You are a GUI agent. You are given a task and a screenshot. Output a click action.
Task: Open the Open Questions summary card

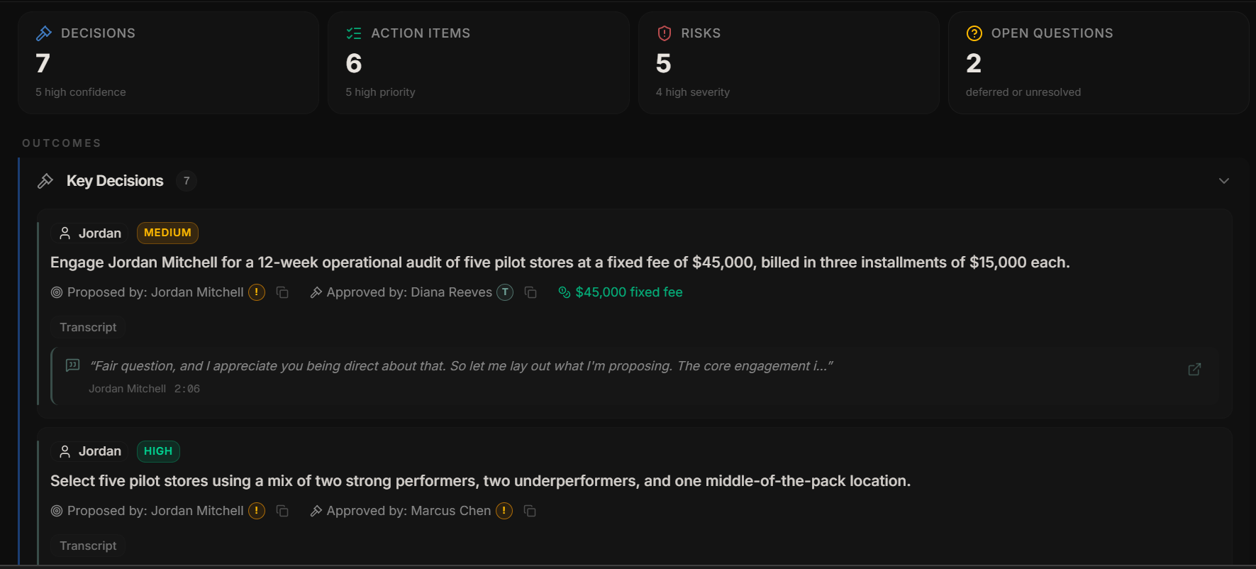[1099, 62]
